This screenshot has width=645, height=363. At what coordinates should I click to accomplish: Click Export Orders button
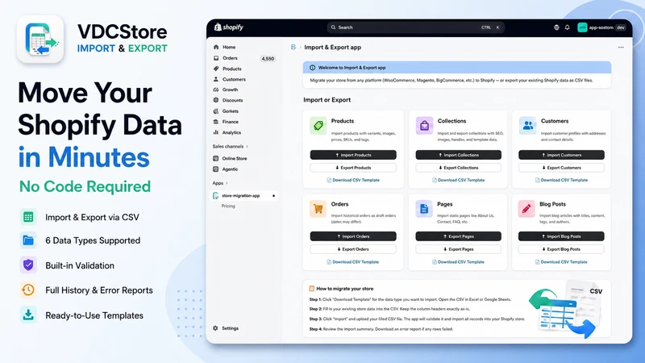[x=353, y=249]
